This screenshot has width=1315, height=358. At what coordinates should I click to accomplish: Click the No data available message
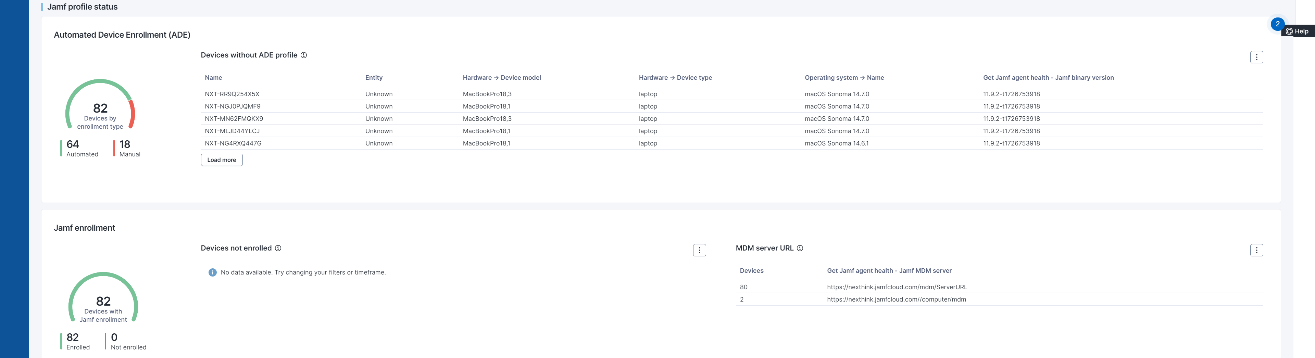pyautogui.click(x=303, y=273)
